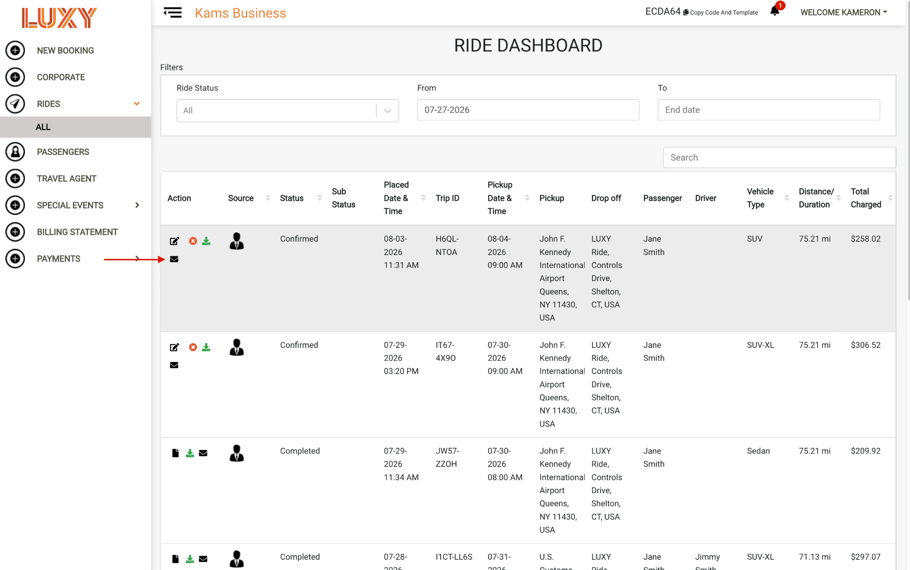Click the Billing Statement plus icon
Screen dimensions: 910x570
(15, 232)
